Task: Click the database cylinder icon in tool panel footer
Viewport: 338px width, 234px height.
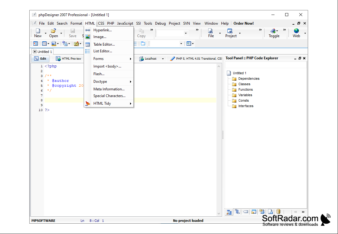Action: 278,212
